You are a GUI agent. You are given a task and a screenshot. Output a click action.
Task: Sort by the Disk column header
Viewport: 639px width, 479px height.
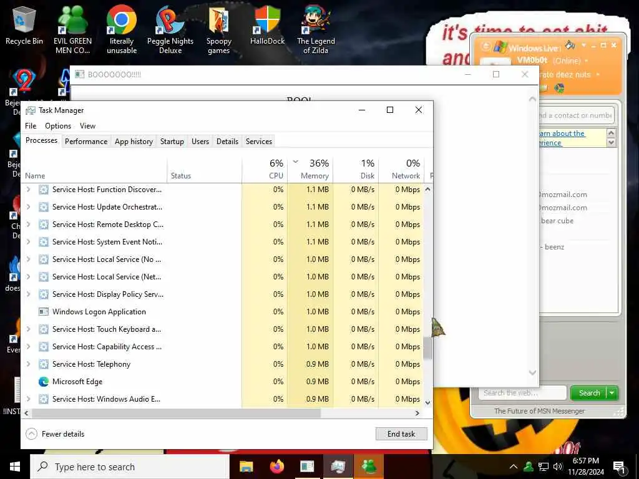coord(356,170)
